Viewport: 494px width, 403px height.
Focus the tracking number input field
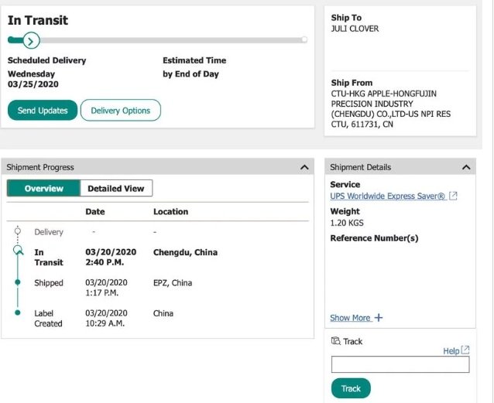(400, 364)
